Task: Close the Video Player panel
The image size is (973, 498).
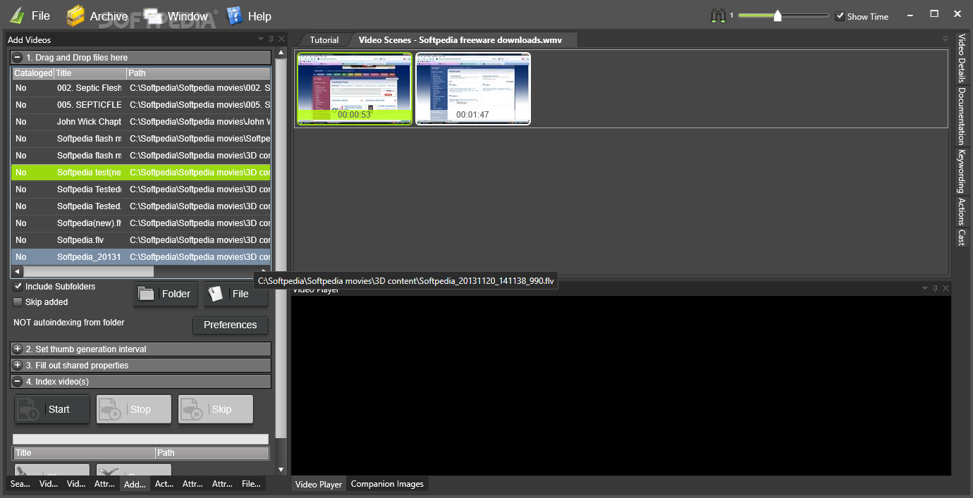Action: pyautogui.click(x=946, y=289)
